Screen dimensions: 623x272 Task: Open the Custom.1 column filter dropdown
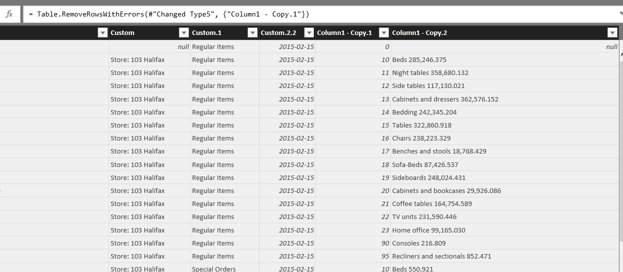(252, 33)
